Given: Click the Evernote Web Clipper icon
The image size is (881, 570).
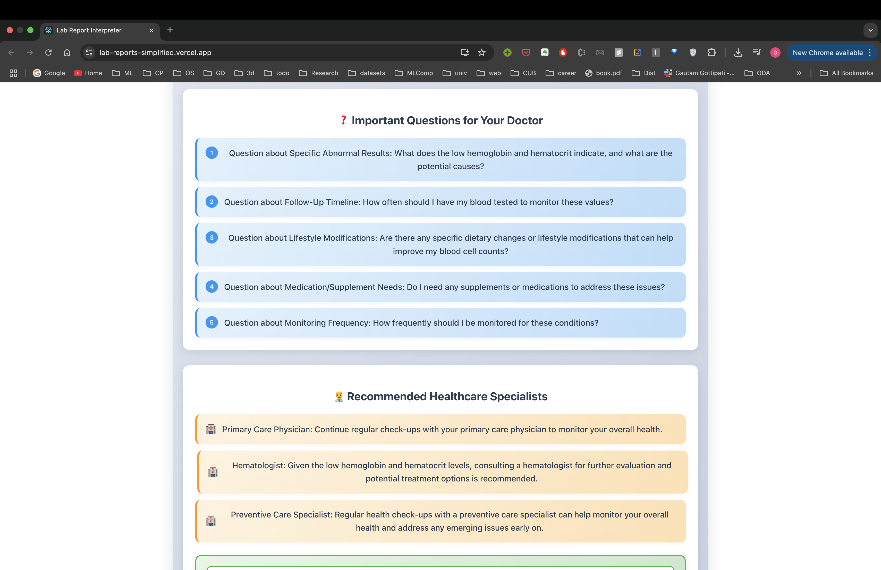Looking at the screenshot, I should tap(545, 53).
